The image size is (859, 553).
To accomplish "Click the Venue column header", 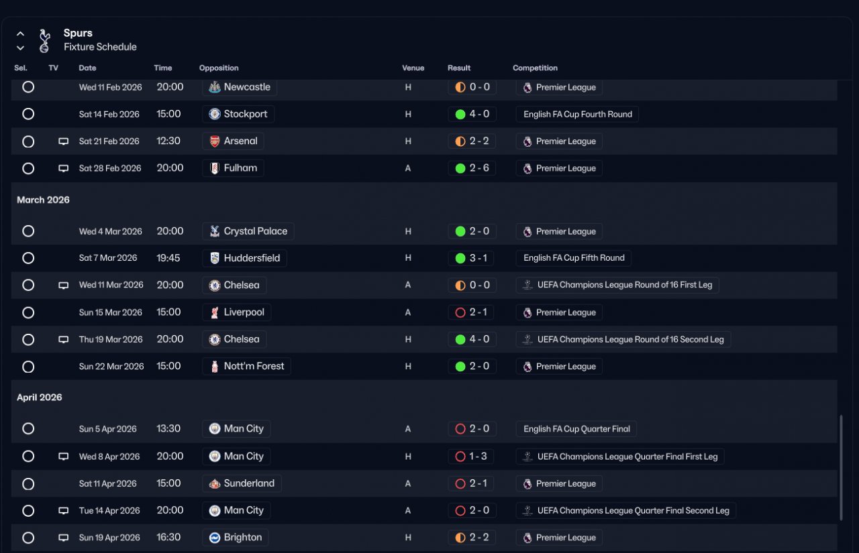I will [x=413, y=68].
